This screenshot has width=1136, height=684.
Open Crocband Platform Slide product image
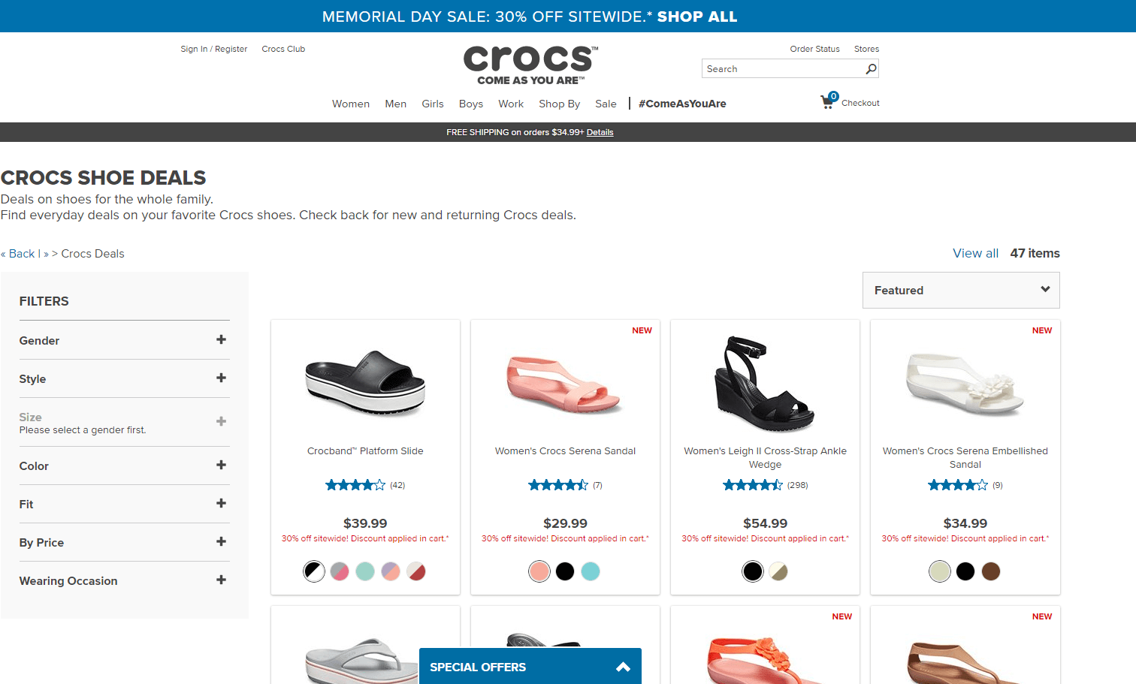[365, 383]
